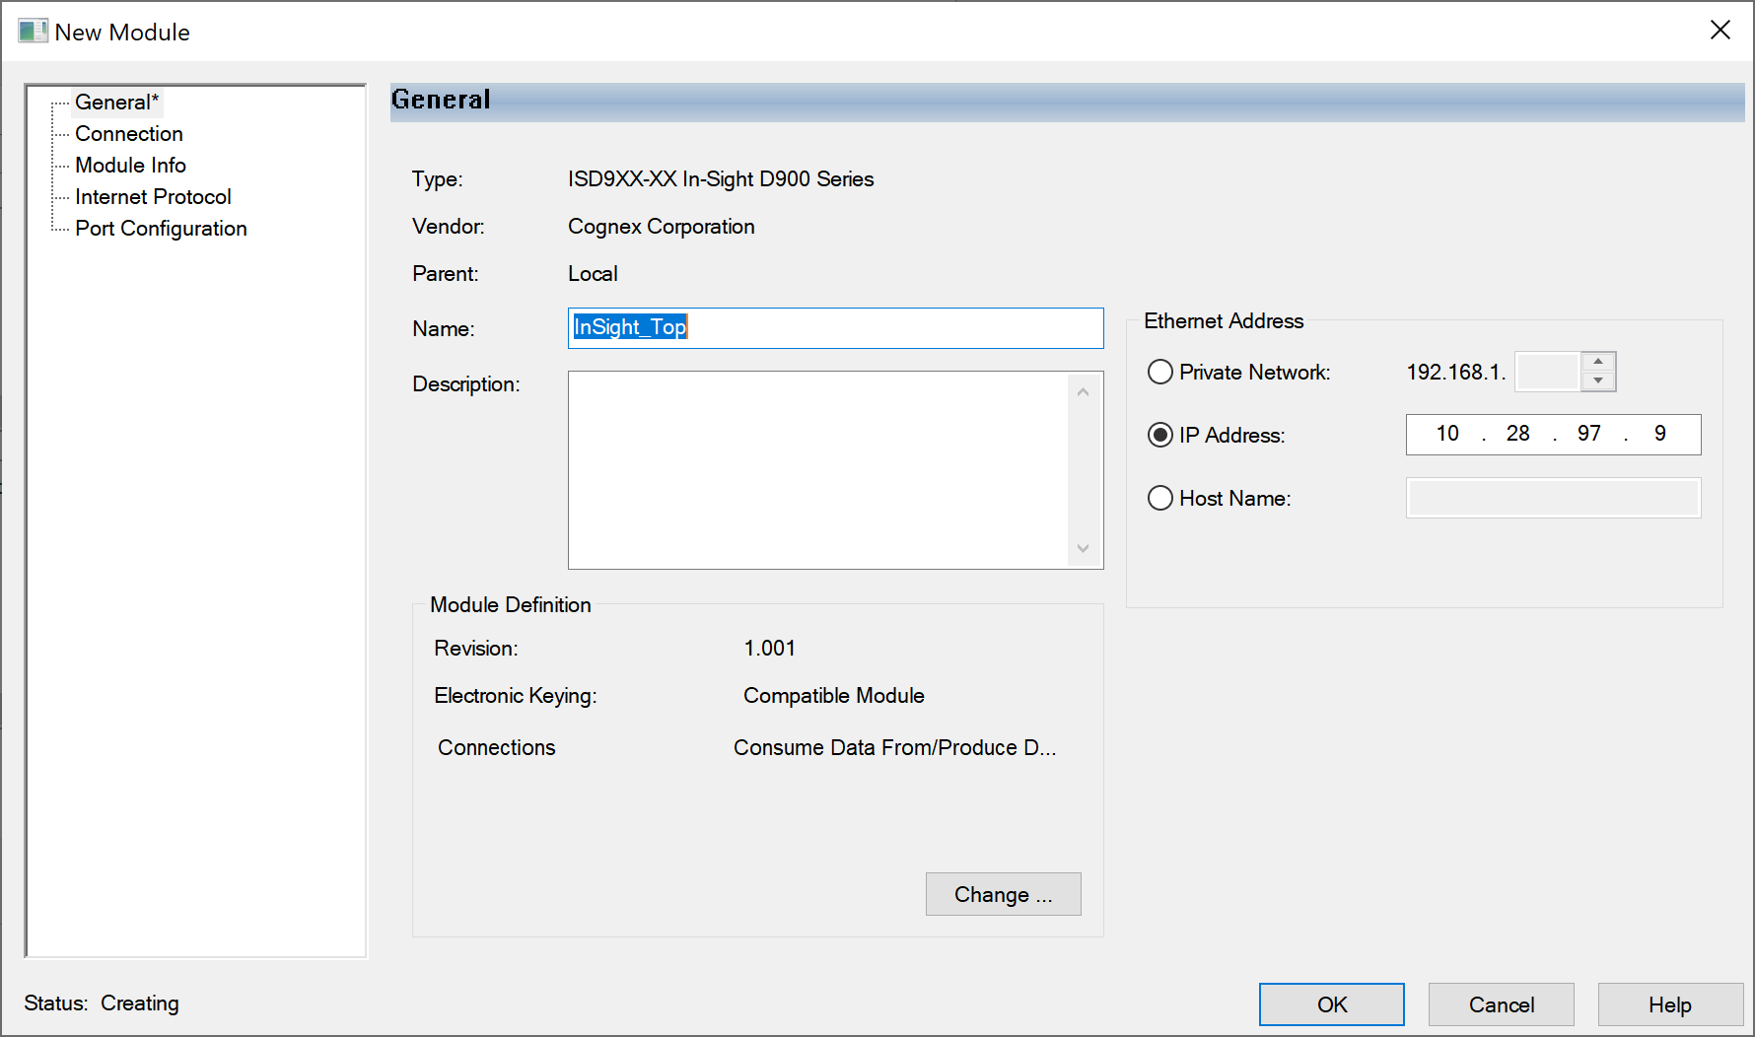1755x1037 pixels.
Task: Open Help for this dialog
Action: [1669, 1004]
